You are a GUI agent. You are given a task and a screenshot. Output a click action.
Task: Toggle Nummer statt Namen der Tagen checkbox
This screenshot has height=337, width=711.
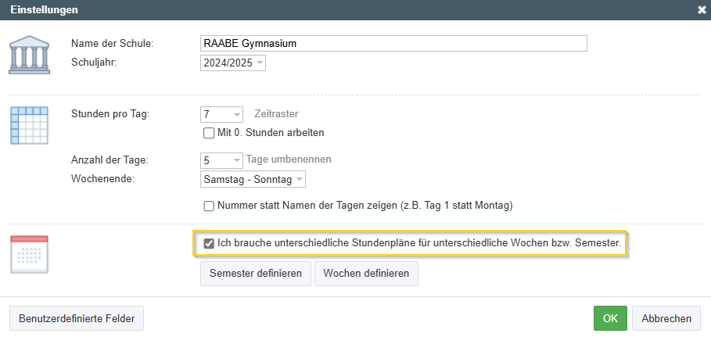click(x=209, y=206)
